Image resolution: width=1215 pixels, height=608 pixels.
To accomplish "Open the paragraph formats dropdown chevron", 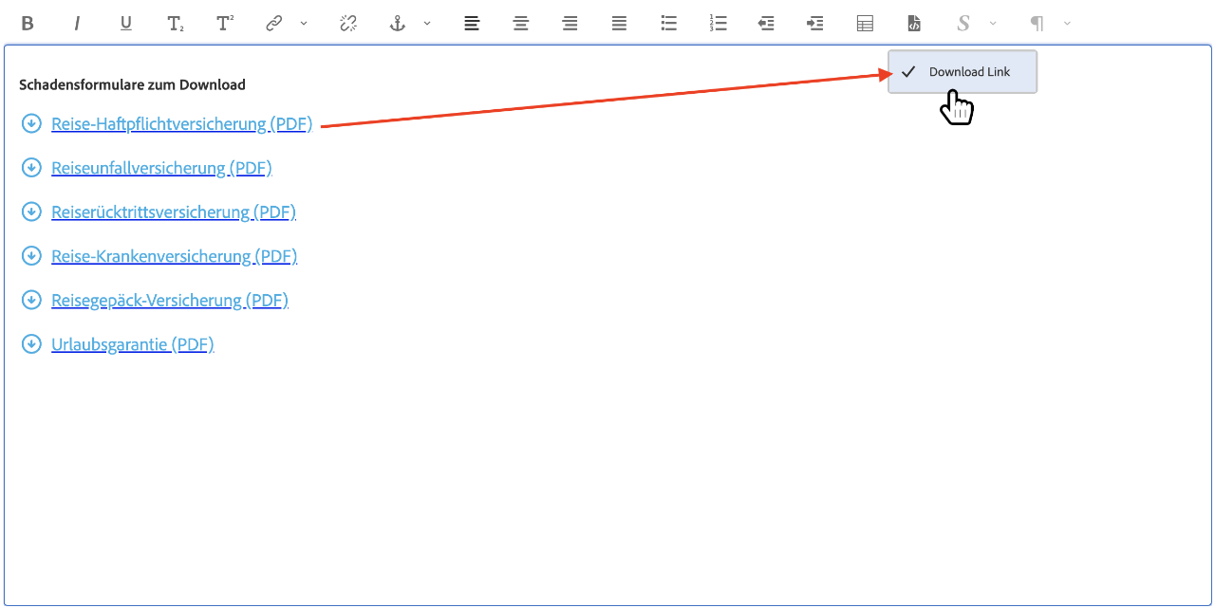I will [x=1067, y=24].
